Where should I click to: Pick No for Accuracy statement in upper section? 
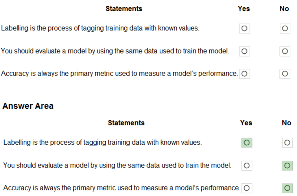click(285, 74)
